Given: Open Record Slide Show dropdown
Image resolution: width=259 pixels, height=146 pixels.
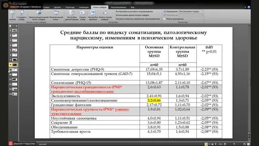Looking at the screenshot, I should (x=105, y=15).
